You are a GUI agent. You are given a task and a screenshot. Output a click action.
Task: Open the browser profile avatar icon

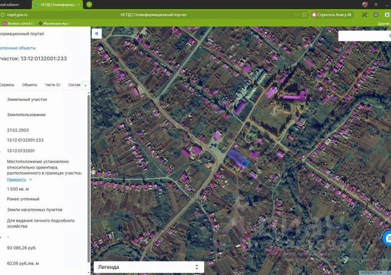365,4
